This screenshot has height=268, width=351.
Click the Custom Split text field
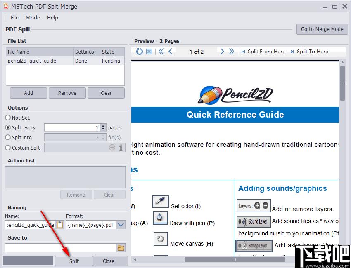point(76,148)
